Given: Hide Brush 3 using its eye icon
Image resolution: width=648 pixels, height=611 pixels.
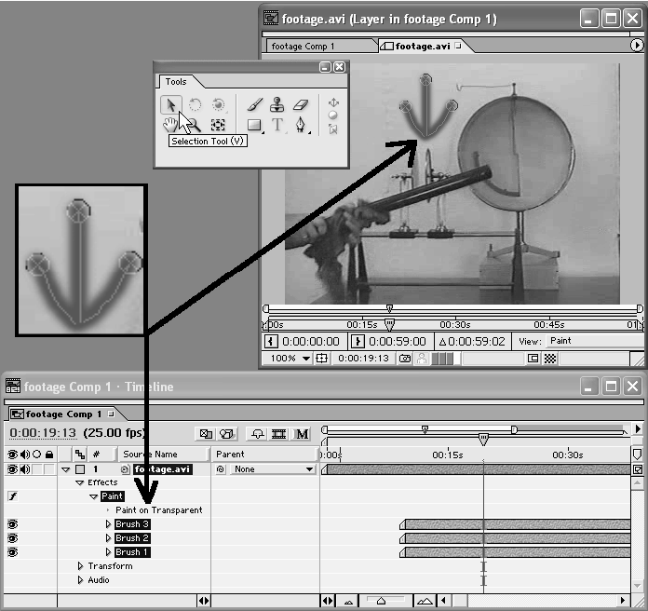Looking at the screenshot, I should [x=13, y=524].
